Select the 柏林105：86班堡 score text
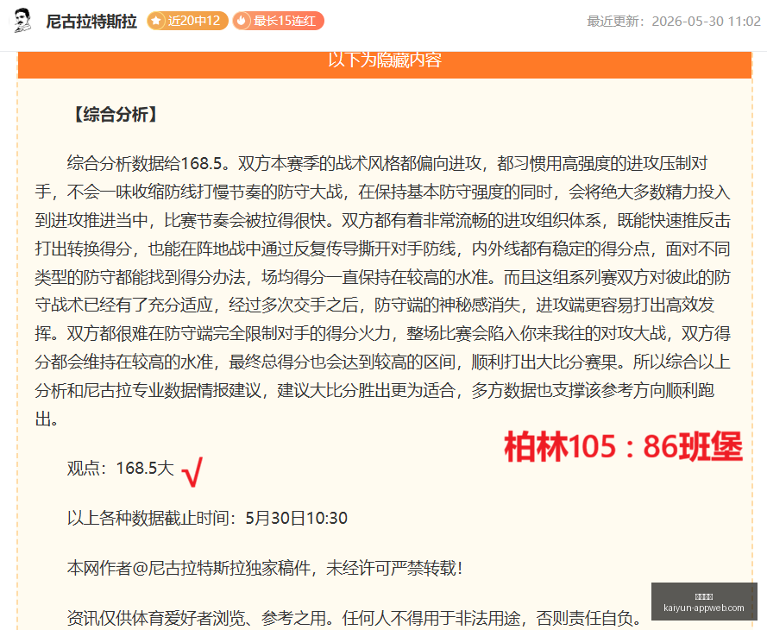767x630 pixels. coord(623,446)
